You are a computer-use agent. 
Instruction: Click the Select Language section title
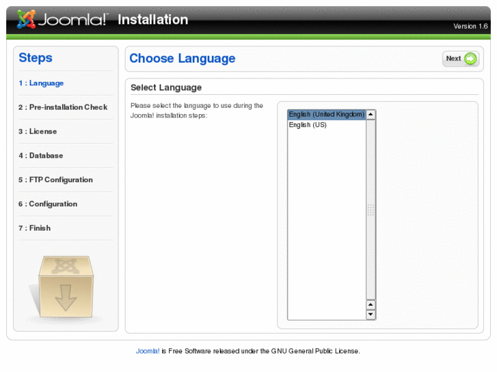click(x=166, y=87)
